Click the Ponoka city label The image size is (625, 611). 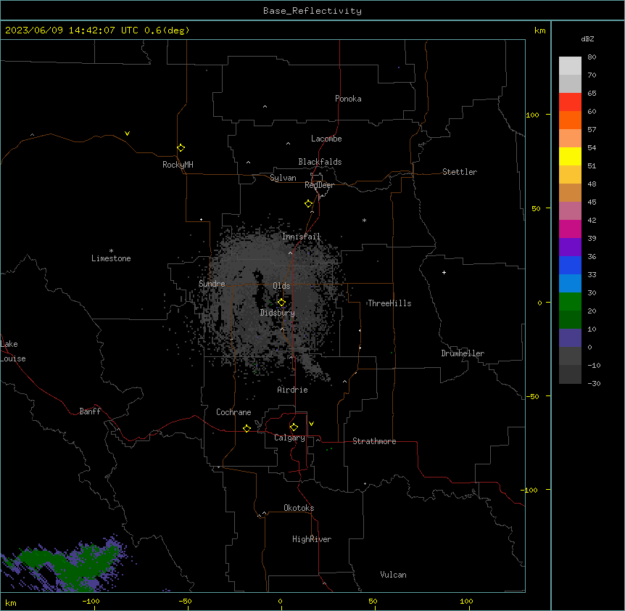348,99
